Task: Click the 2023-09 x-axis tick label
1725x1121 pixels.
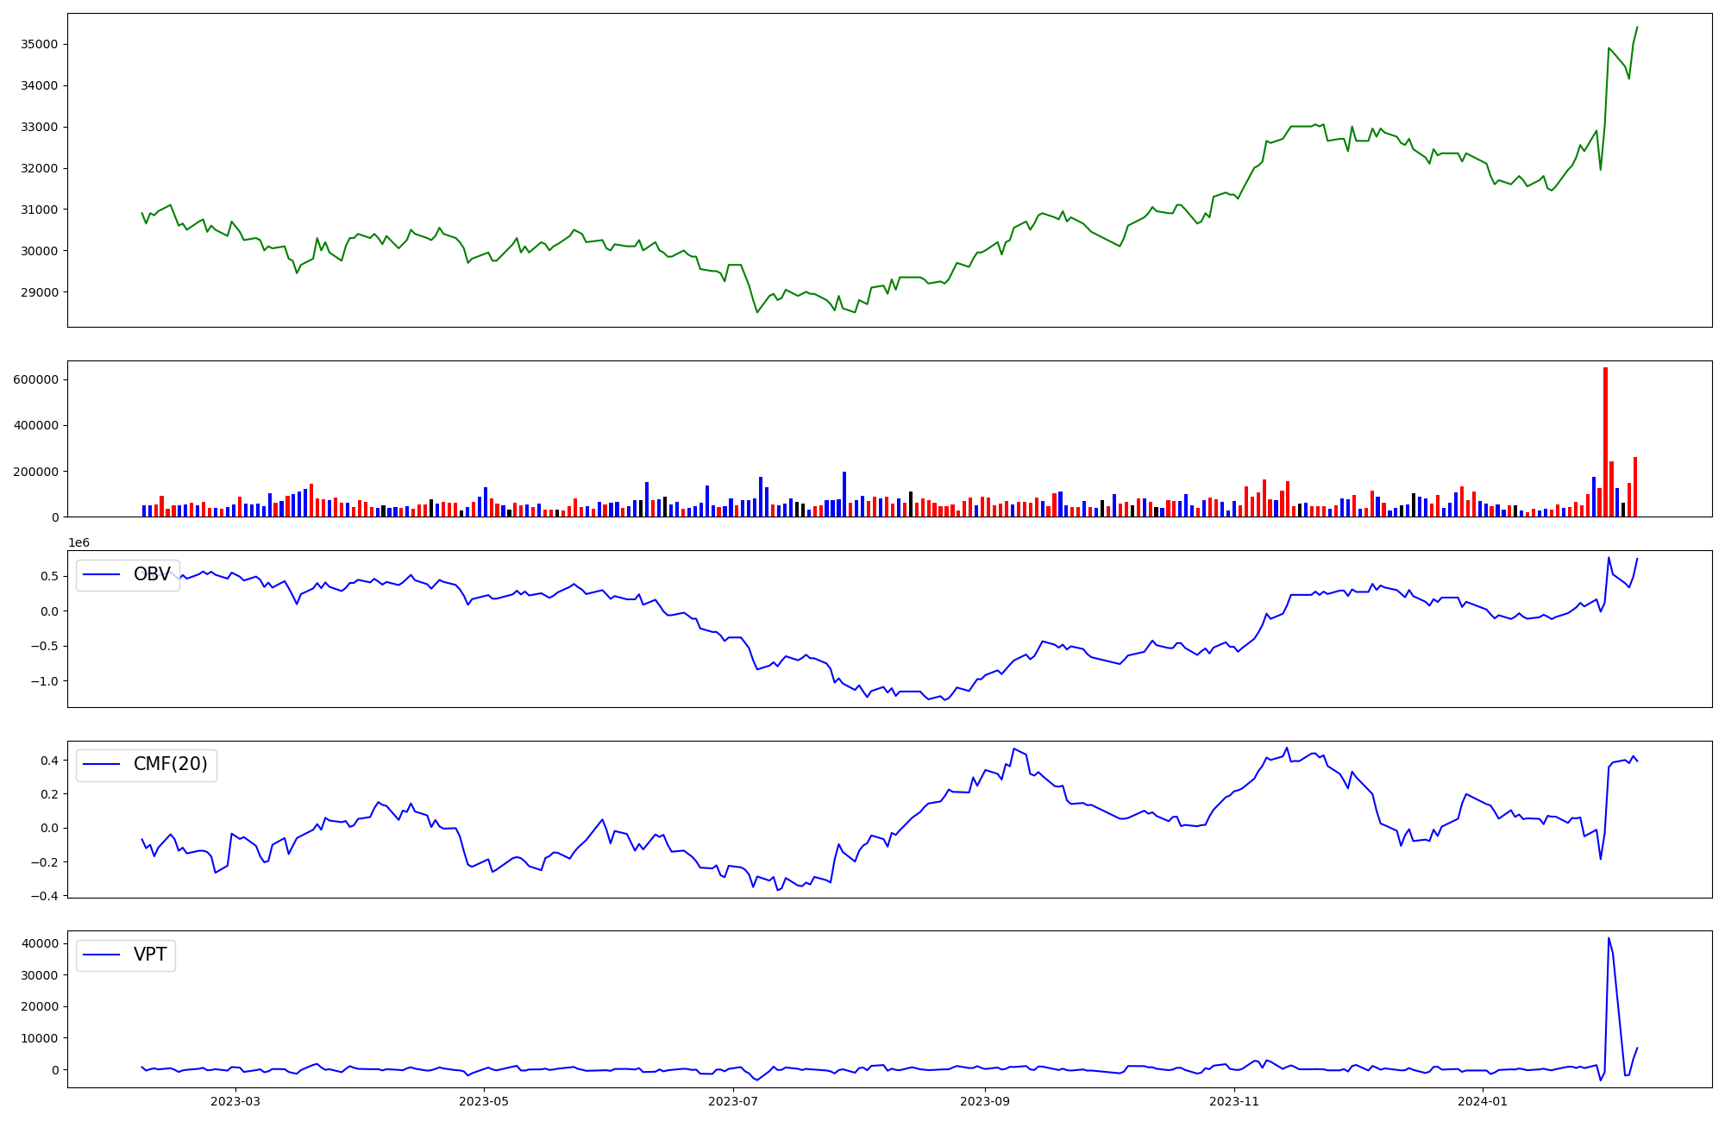Action: (985, 1101)
